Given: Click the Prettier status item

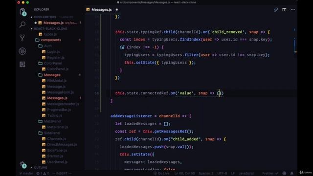Looking at the screenshot, I should click(x=270, y=174).
